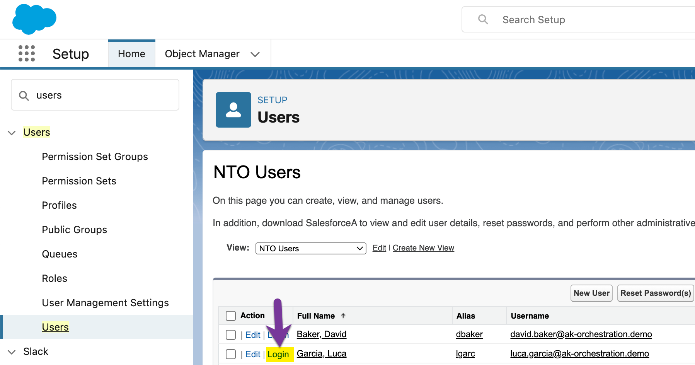The image size is (695, 365).
Task: Select all rows with Action header checkbox
Action: (231, 316)
